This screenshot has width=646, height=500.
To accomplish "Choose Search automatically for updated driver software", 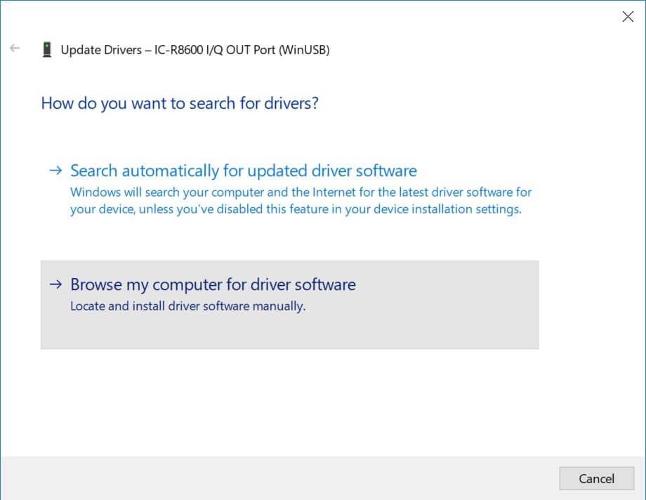I will pyautogui.click(x=290, y=190).
